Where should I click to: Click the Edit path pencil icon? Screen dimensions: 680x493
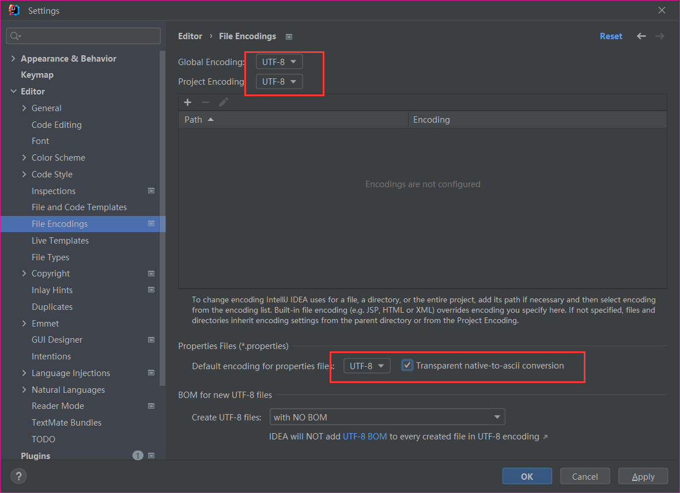(x=224, y=103)
